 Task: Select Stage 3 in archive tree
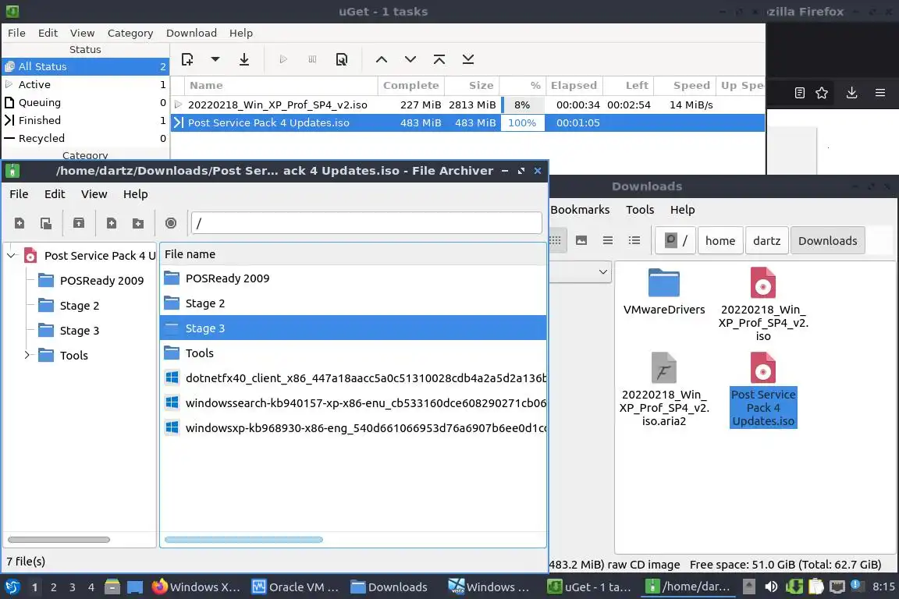tap(79, 331)
